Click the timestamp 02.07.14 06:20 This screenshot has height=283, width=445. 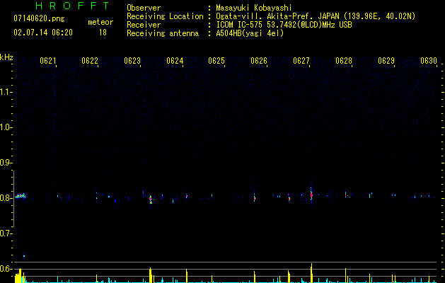click(43, 33)
